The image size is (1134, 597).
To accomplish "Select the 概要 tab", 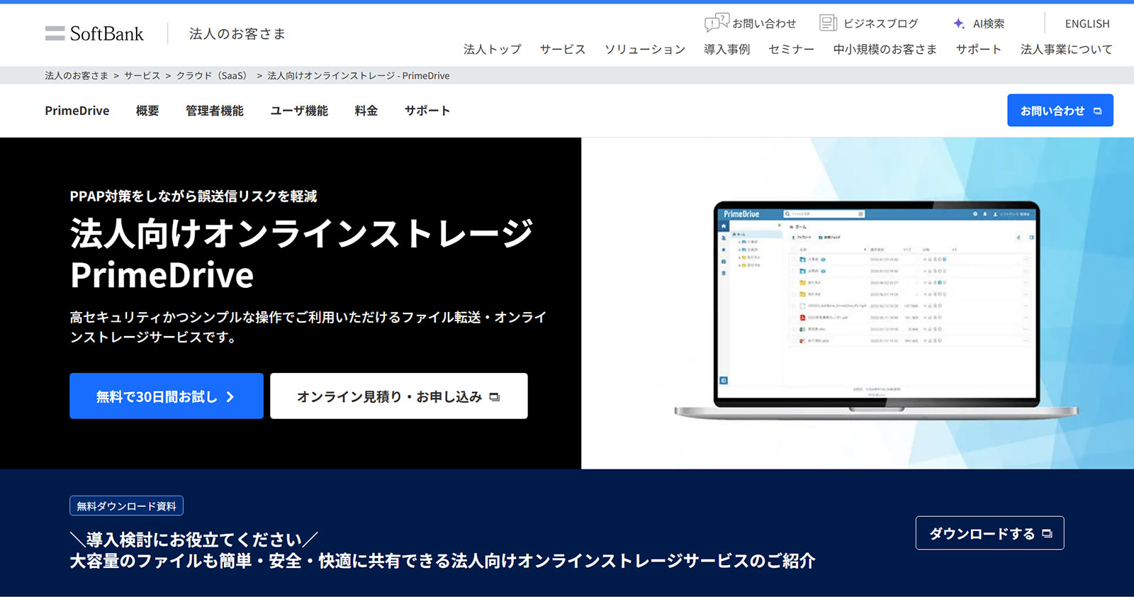I will coord(147,111).
